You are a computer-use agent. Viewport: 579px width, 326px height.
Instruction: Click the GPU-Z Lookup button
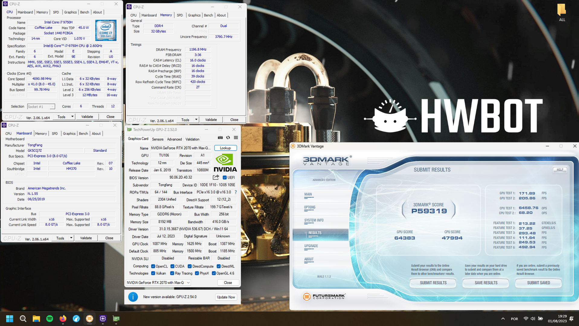coord(225,148)
